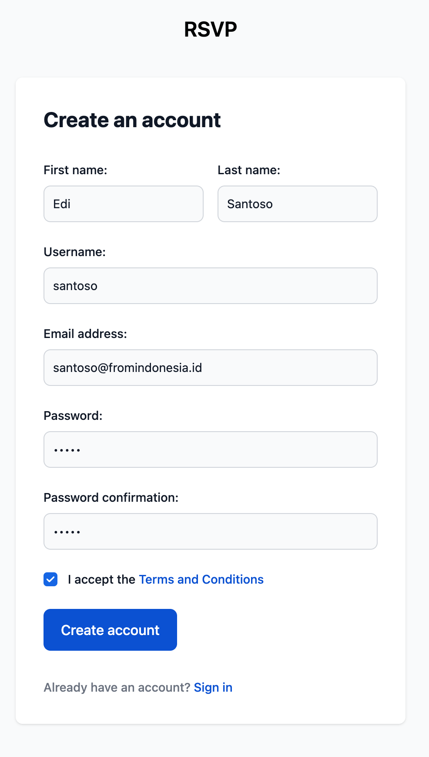429x757 pixels.
Task: Follow the Sign in link
Action: click(x=213, y=687)
